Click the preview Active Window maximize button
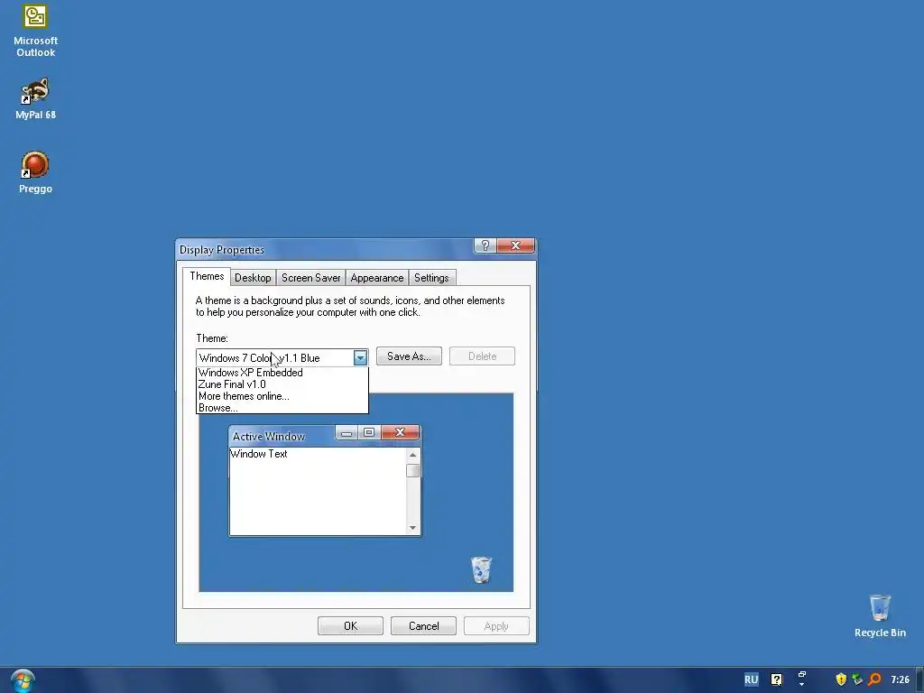The height and width of the screenshot is (693, 924). (369, 432)
